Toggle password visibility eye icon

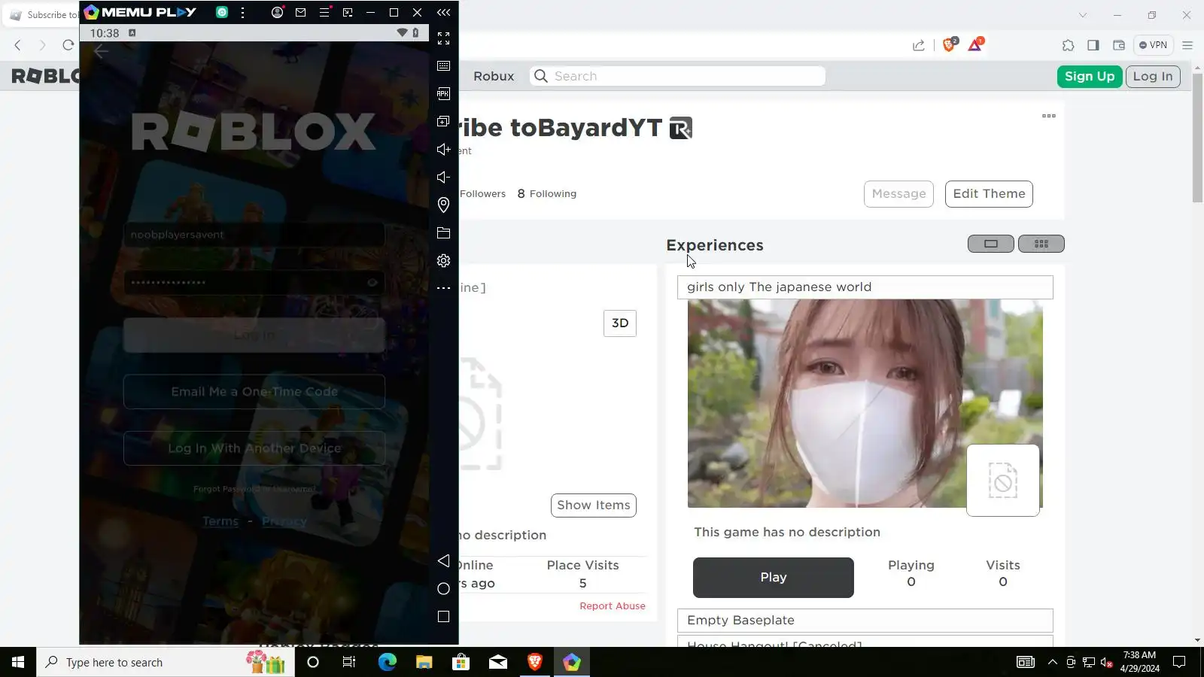click(372, 283)
